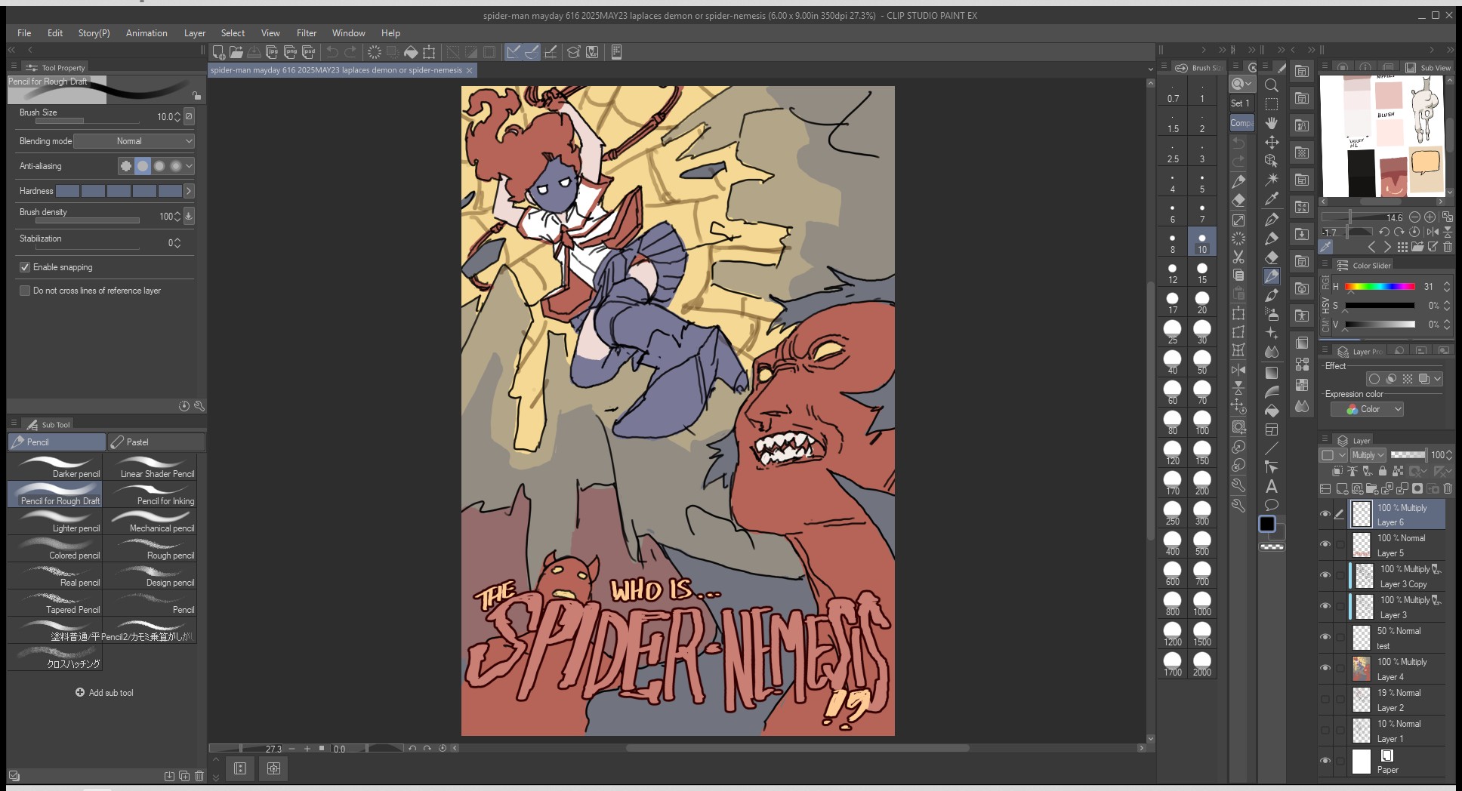Adjust the Hue color slider
The image size is (1462, 791).
(1380, 287)
